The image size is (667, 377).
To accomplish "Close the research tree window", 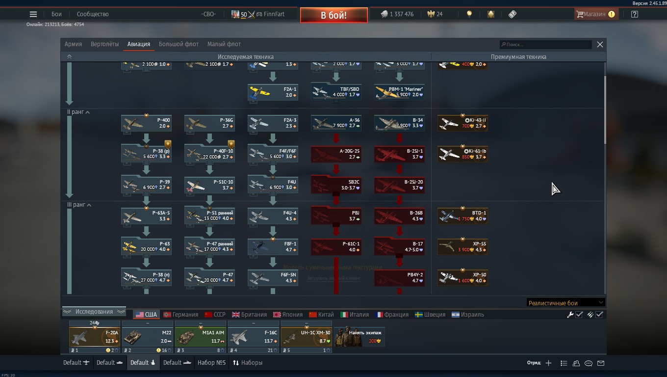I will click(x=600, y=44).
